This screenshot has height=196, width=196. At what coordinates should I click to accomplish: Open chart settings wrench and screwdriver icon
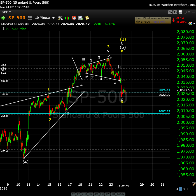(60, 18)
